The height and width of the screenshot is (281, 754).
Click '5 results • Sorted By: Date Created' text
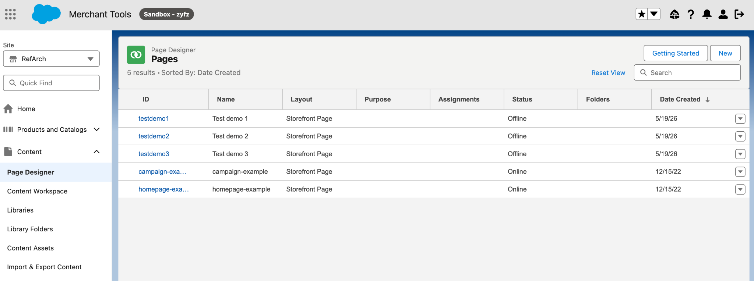[184, 72]
